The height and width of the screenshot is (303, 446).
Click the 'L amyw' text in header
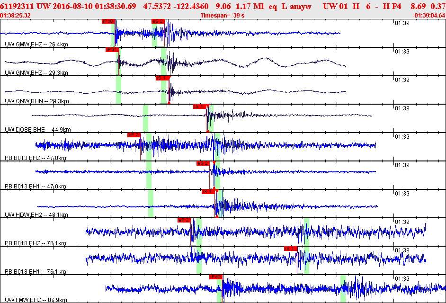point(296,6)
